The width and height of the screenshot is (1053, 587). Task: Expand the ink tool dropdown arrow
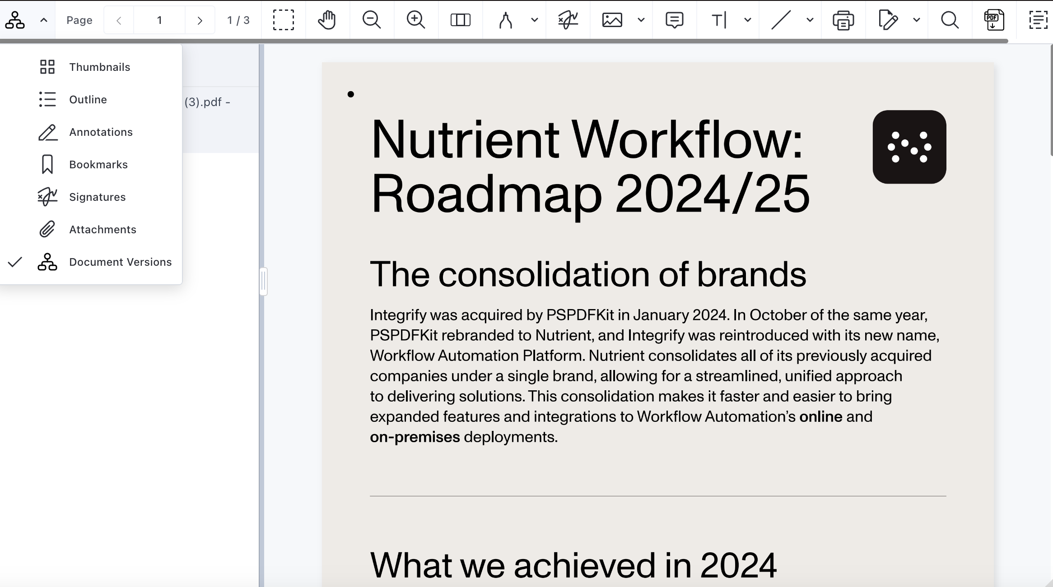pyautogui.click(x=535, y=20)
